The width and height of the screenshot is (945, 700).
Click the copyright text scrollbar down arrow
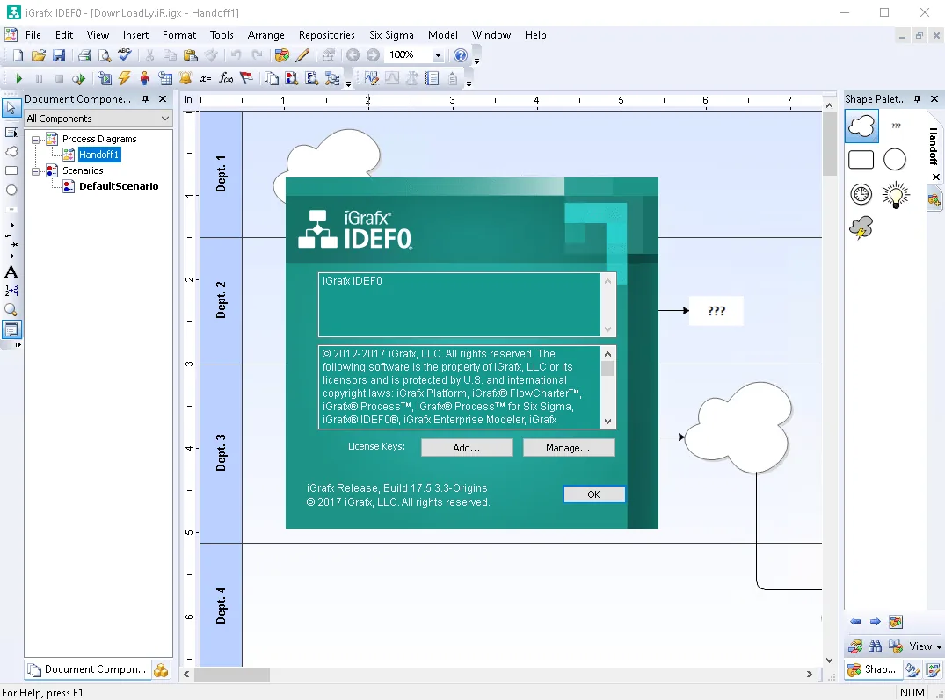pyautogui.click(x=607, y=422)
